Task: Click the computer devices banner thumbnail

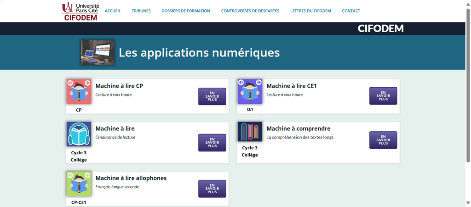Action: pyautogui.click(x=98, y=52)
